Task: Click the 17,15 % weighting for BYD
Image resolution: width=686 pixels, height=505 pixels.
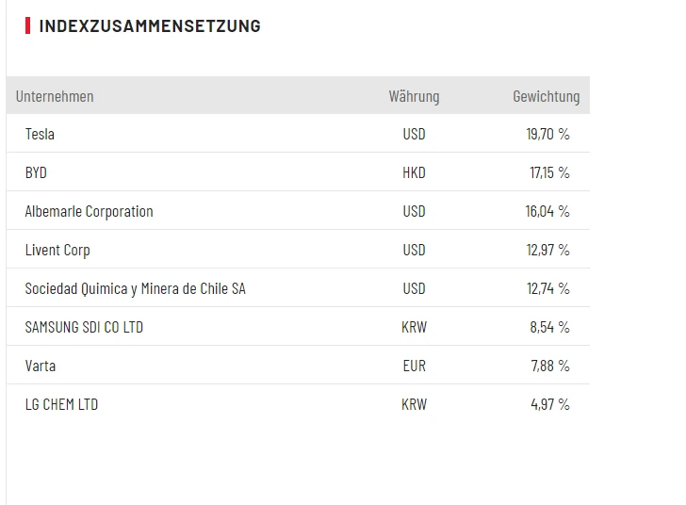Action: point(549,172)
